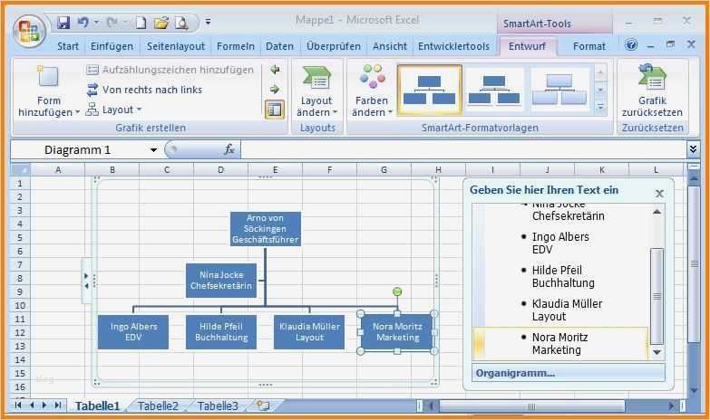Image resolution: width=710 pixels, height=420 pixels.
Task: Click into the formula bar
Action: click(x=462, y=150)
